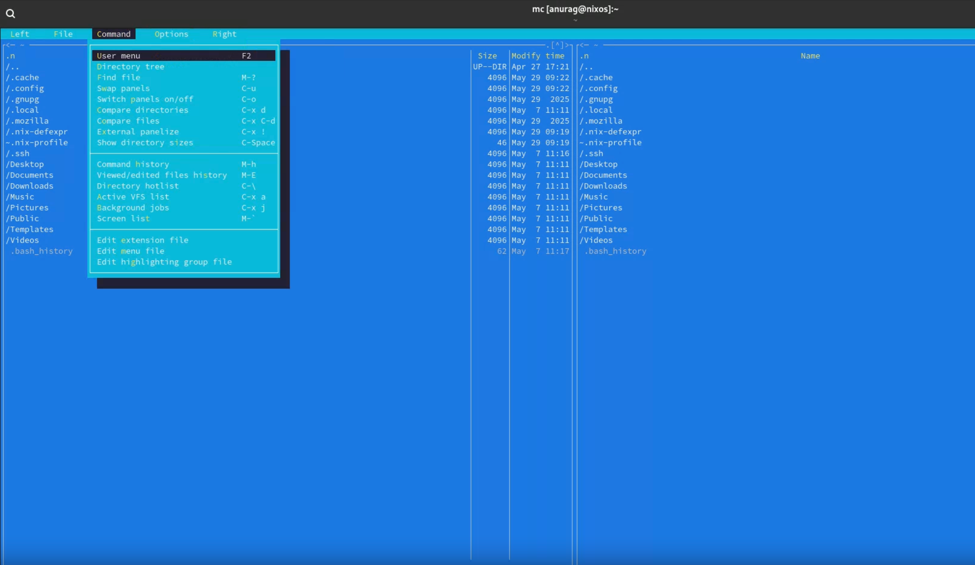Click the search magnifier icon in title bar
Screen dimensions: 975x565
click(x=11, y=14)
